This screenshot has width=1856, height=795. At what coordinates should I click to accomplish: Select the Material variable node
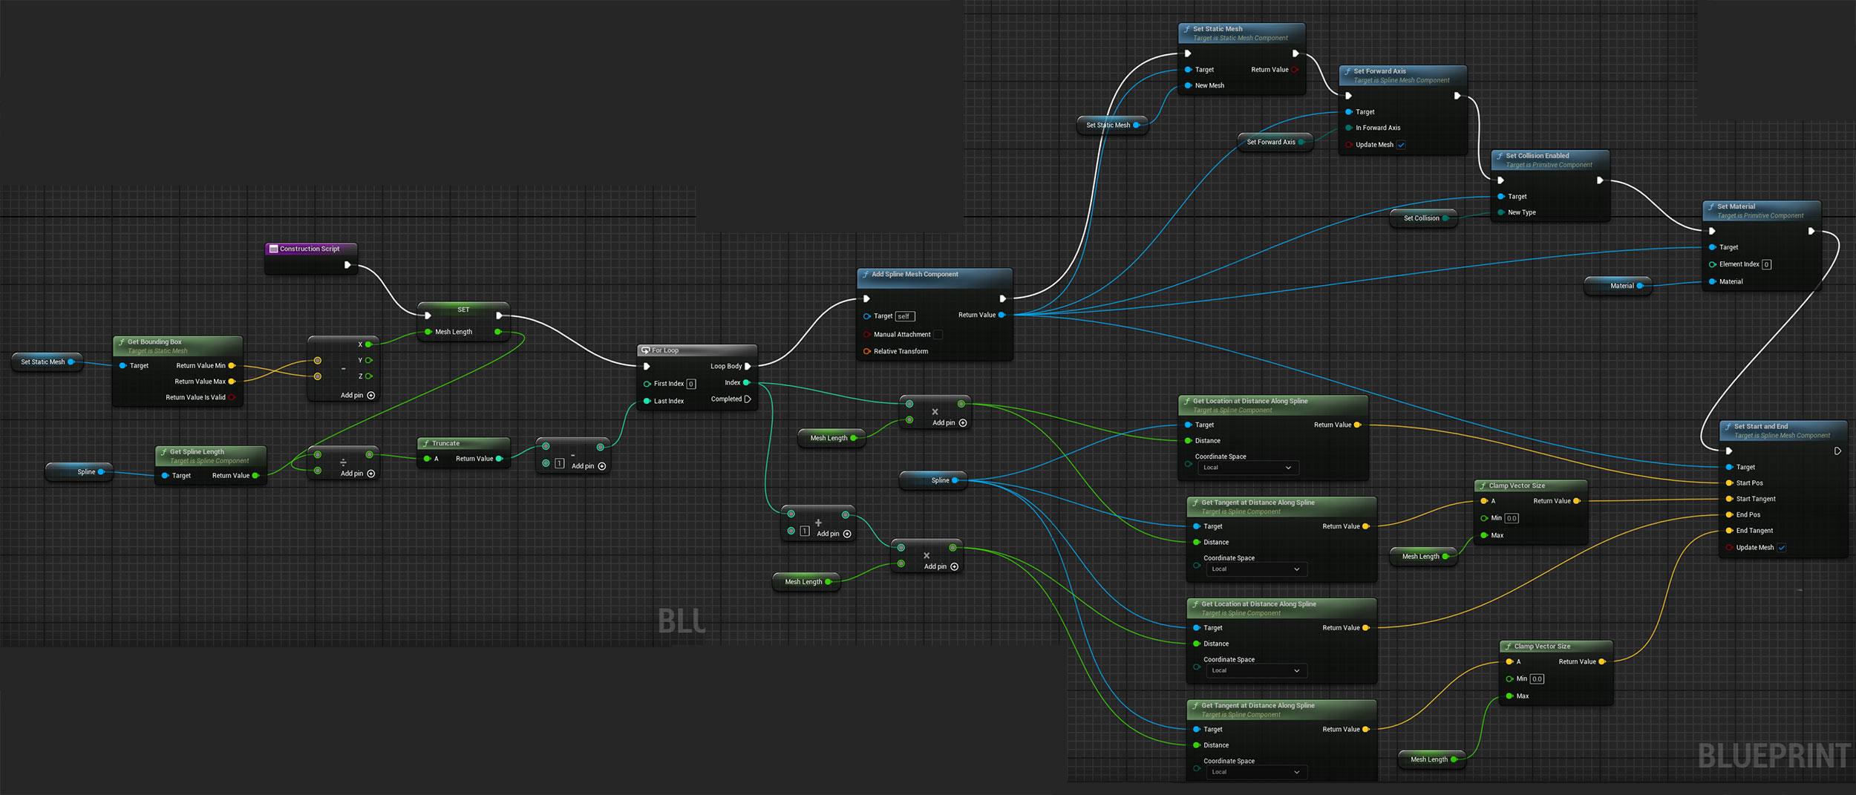click(1618, 286)
